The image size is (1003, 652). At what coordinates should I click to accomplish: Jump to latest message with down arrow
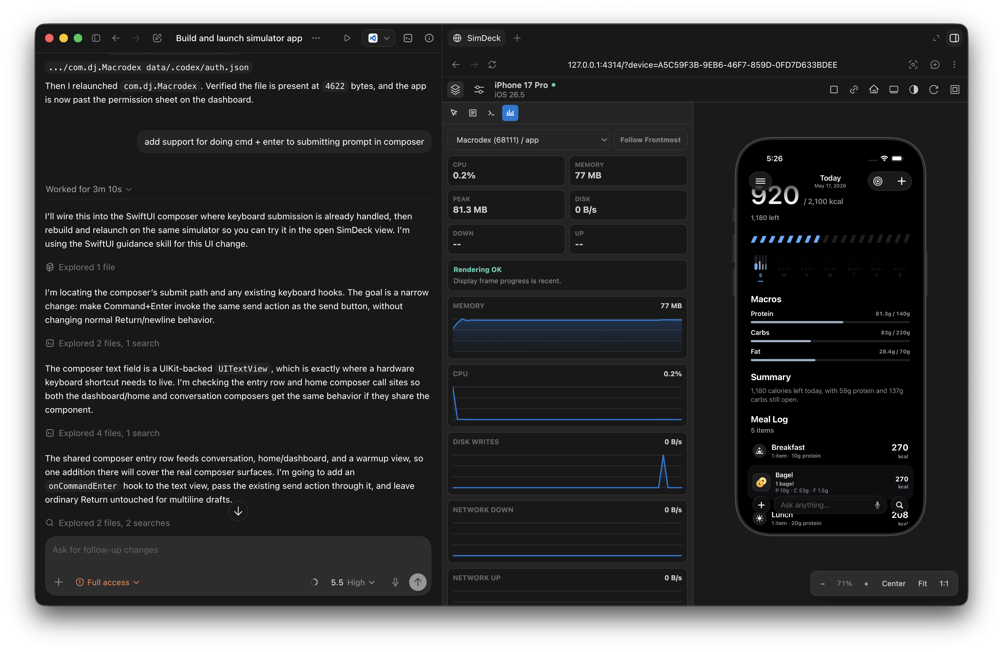tap(238, 511)
